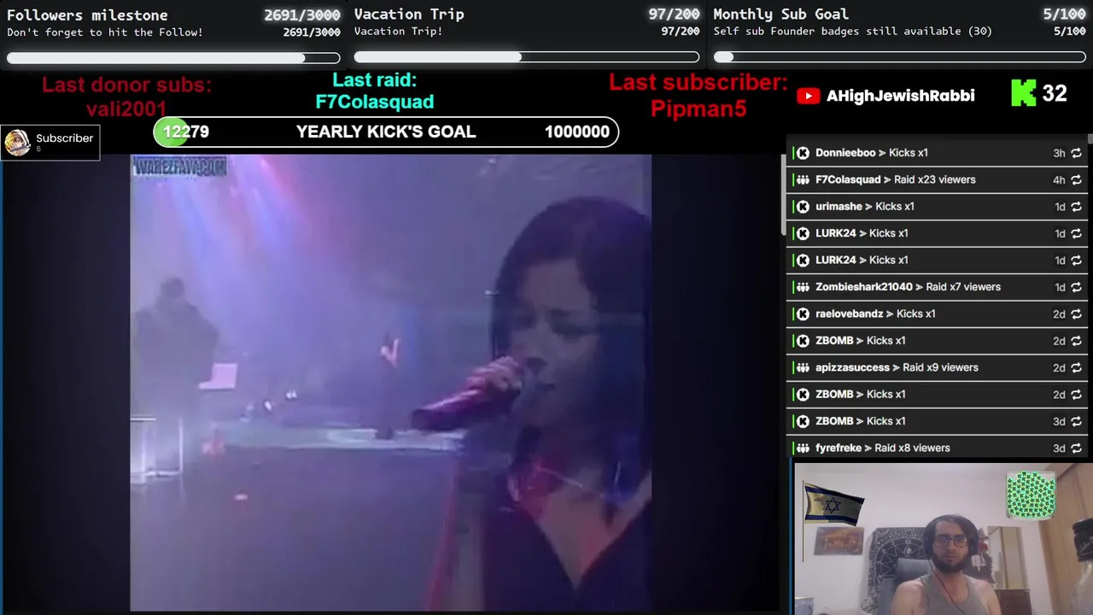The height and width of the screenshot is (615, 1093).
Task: Click "Don't forget to hit the Follow!" text
Action: coord(105,32)
